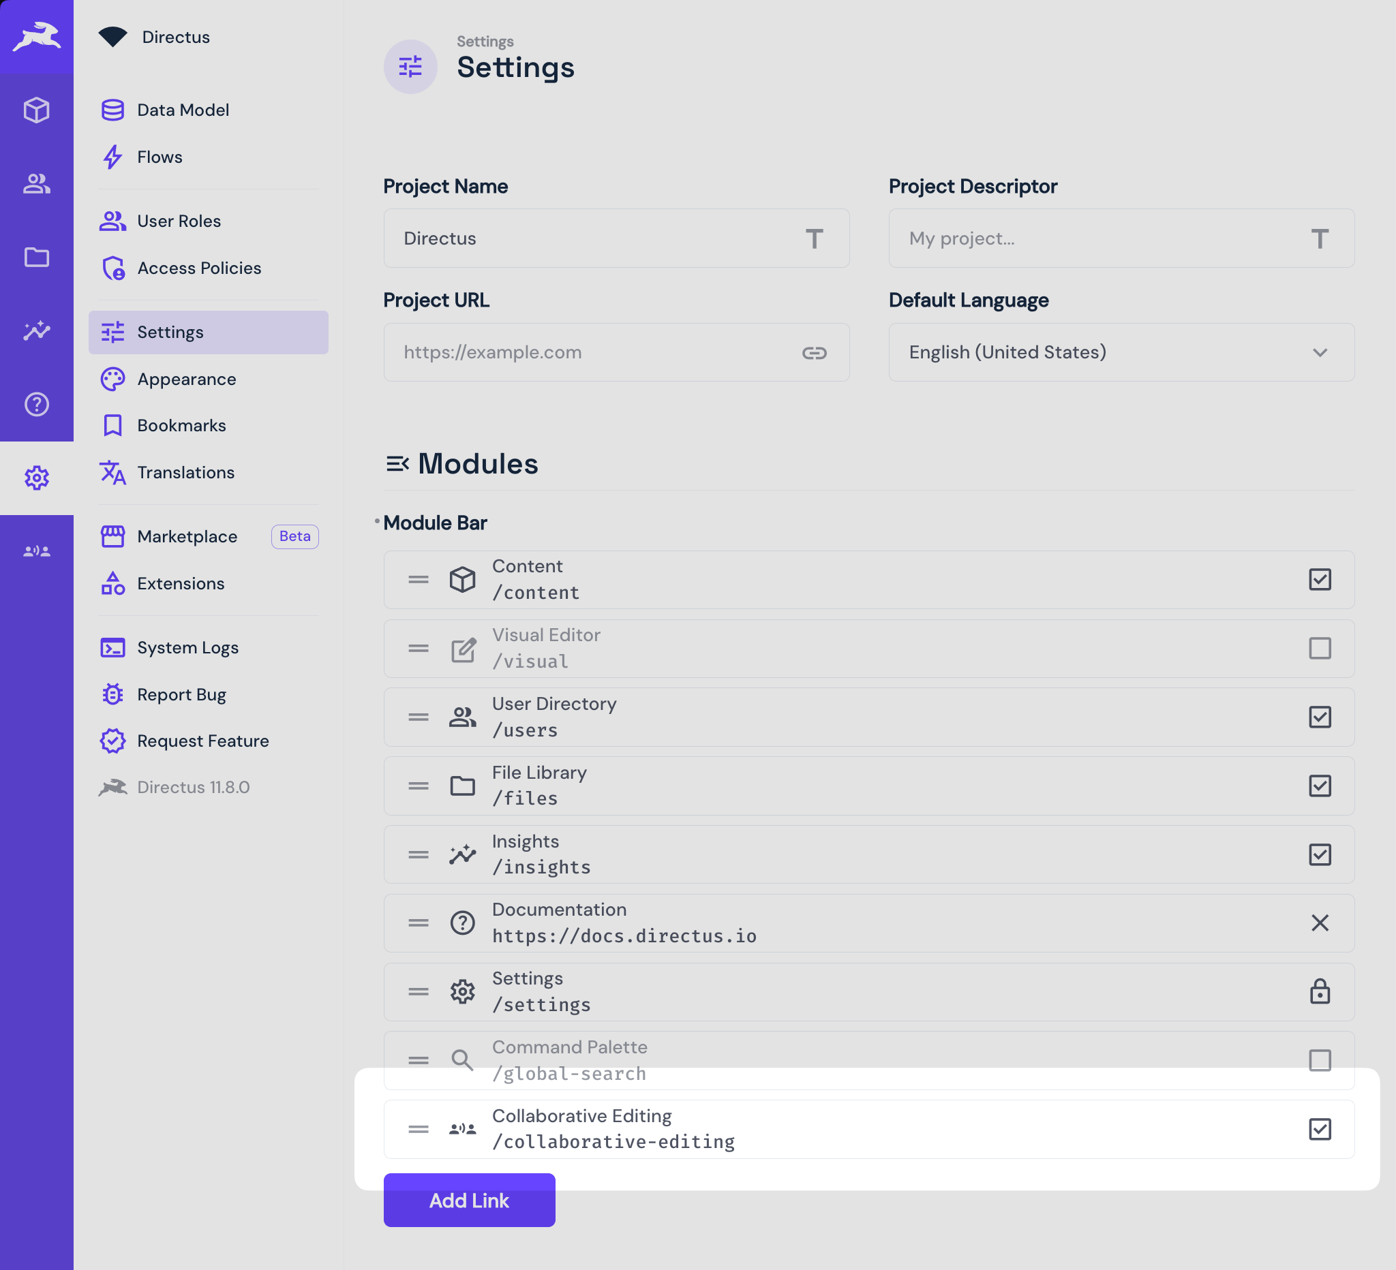The width and height of the screenshot is (1396, 1270).
Task: Open the Report Bug link
Action: 181,694
